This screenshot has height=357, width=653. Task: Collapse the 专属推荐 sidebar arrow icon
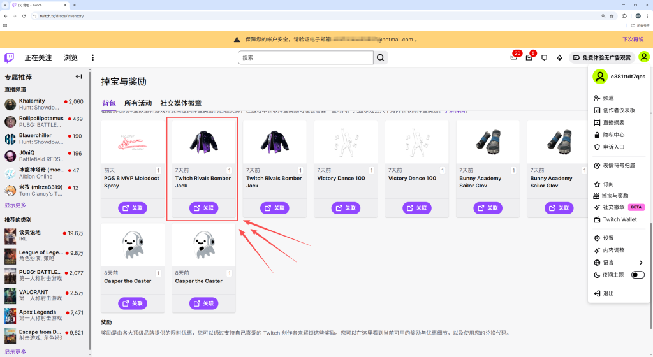click(78, 77)
